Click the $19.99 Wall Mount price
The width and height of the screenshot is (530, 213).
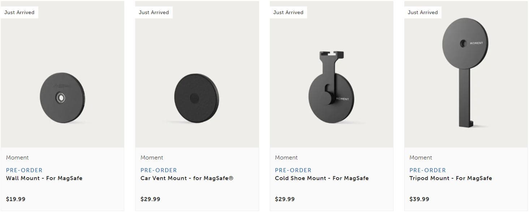click(16, 199)
